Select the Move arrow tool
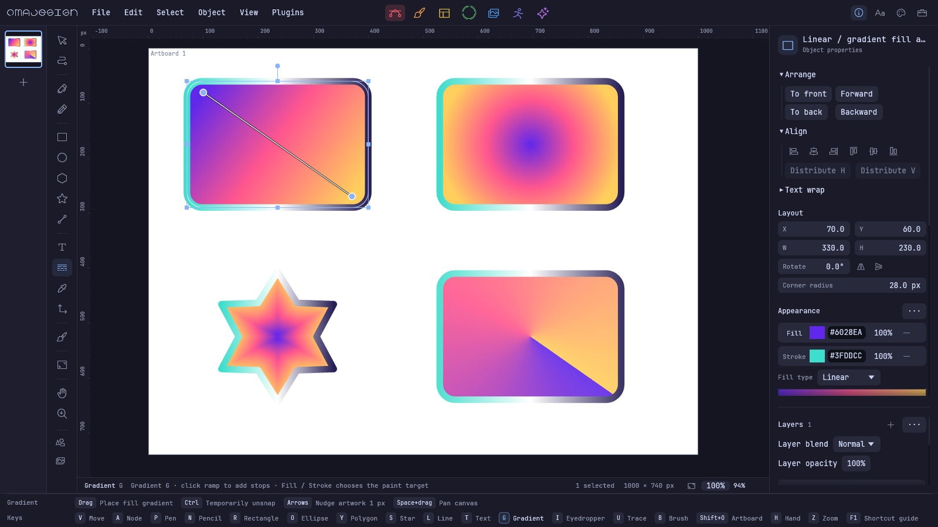The width and height of the screenshot is (938, 527). click(62, 40)
